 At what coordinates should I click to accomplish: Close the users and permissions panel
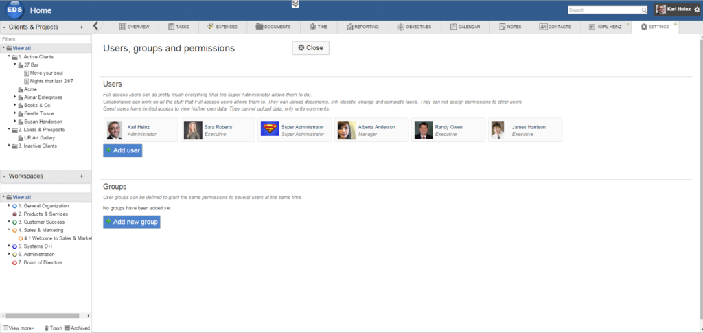(310, 48)
